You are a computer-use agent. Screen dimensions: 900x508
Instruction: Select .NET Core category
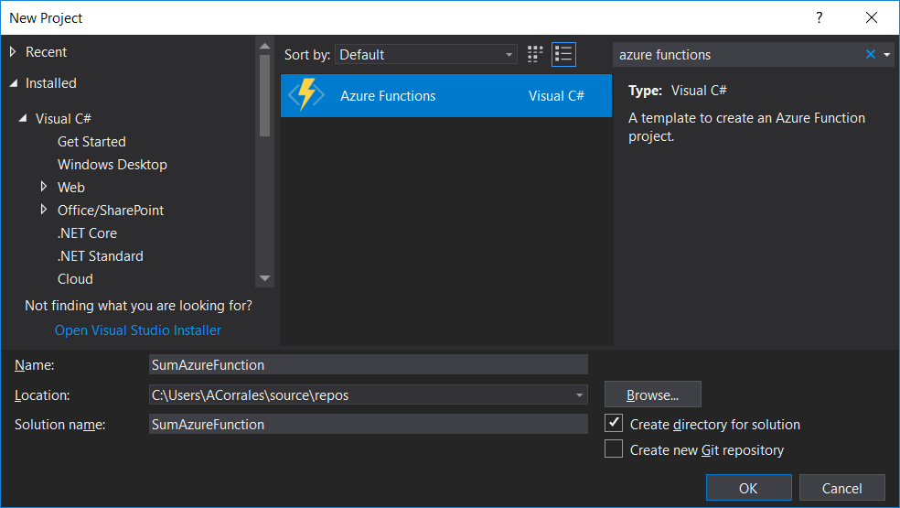[87, 232]
